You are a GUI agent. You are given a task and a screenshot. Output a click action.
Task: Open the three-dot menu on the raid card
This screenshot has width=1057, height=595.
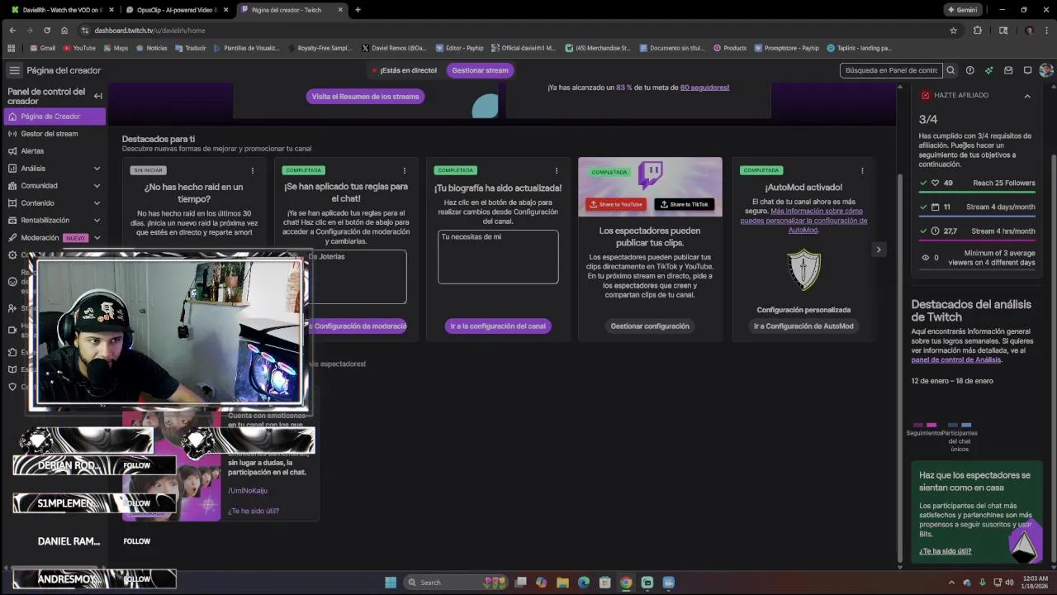[253, 171]
